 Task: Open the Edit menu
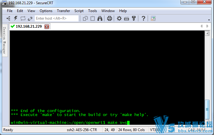(20, 11)
